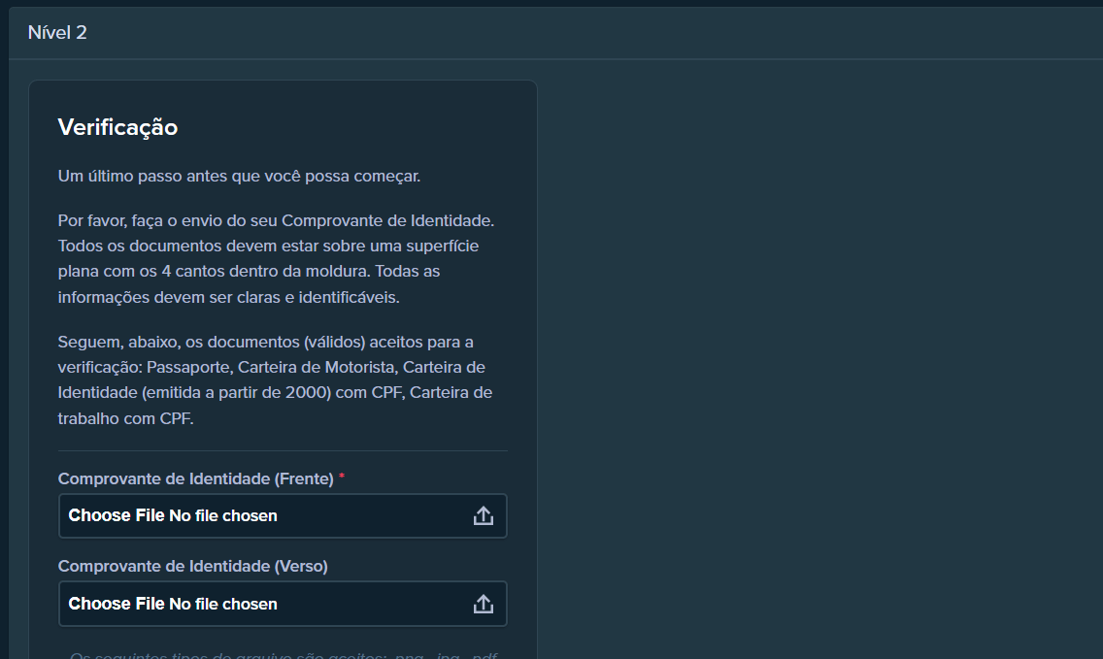This screenshot has width=1103, height=659.
Task: Click the Comprovante de Identidade (Verso) label
Action: pyautogui.click(x=193, y=566)
